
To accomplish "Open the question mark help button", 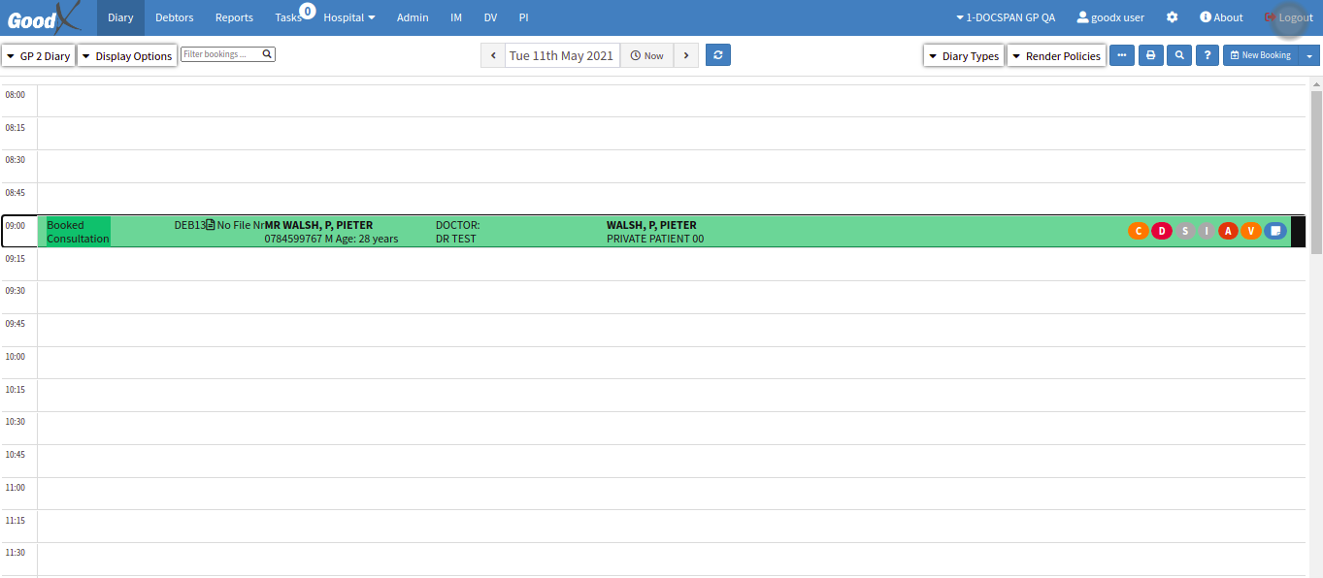I will tap(1207, 55).
